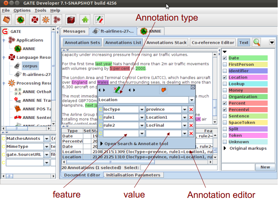Open the annotation diff tool icon
The height and width of the screenshot is (205, 280).
[99, 19]
